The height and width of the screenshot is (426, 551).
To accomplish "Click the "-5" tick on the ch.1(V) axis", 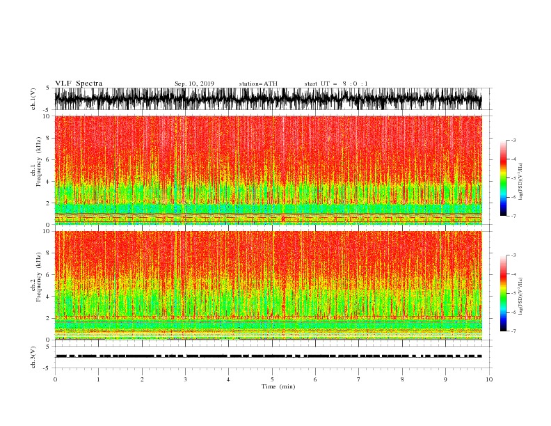I will 47,110.
